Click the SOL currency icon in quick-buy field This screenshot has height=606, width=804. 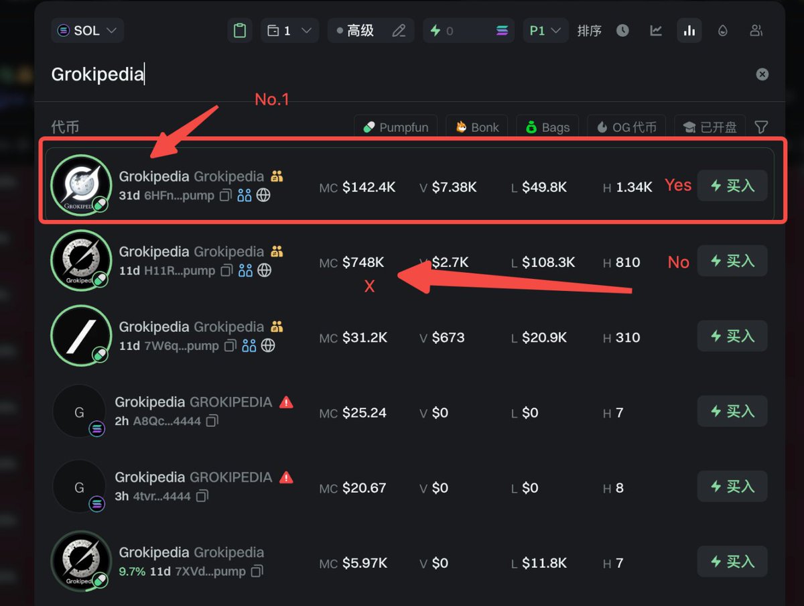click(502, 30)
